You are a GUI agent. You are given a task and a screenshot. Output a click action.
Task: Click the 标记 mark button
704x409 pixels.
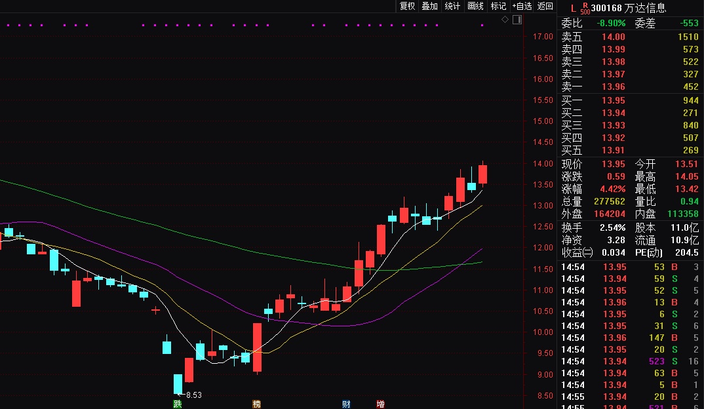pos(498,6)
